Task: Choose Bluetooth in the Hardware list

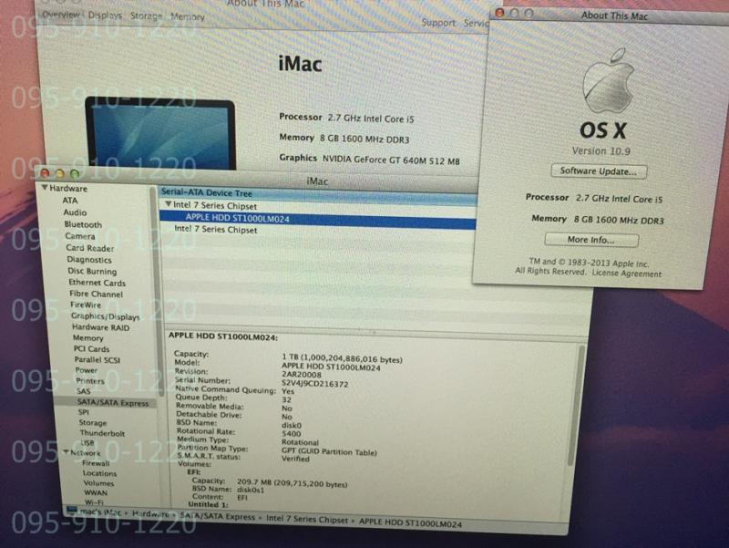Action: pos(83,224)
